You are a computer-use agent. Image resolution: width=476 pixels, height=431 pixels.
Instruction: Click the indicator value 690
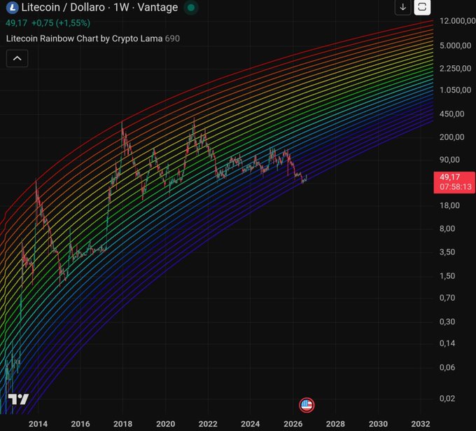click(x=172, y=39)
